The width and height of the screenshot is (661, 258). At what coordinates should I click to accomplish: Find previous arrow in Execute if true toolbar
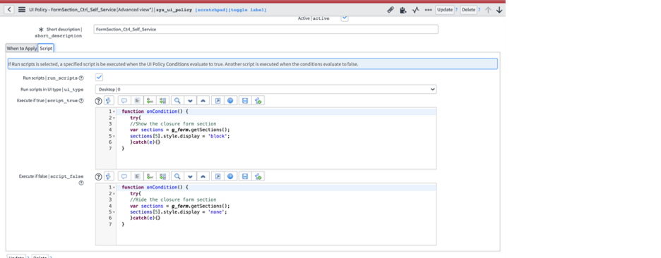click(203, 101)
